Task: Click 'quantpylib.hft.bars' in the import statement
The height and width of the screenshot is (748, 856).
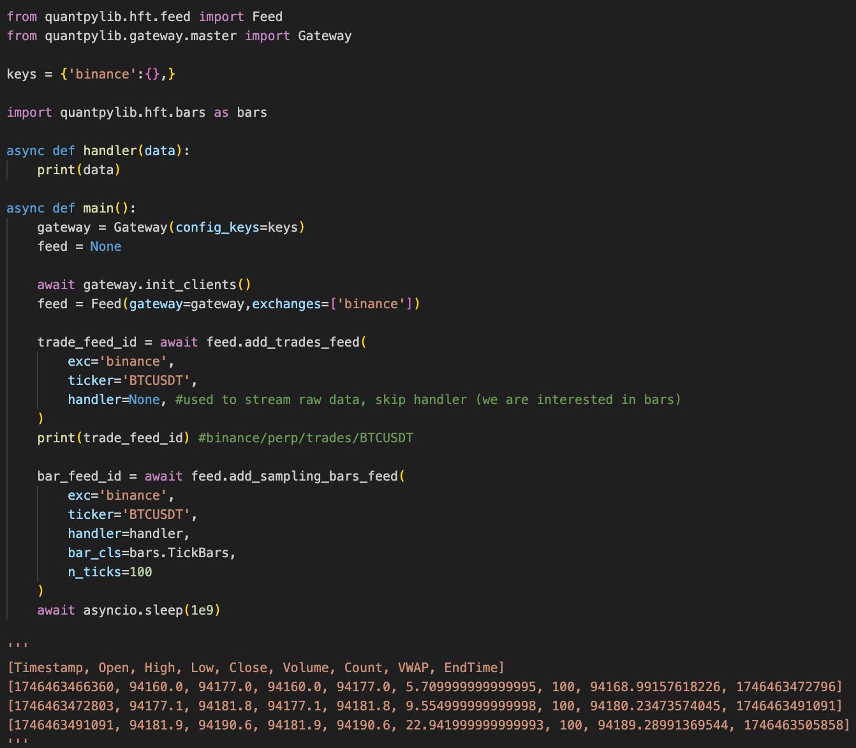Action: [133, 112]
